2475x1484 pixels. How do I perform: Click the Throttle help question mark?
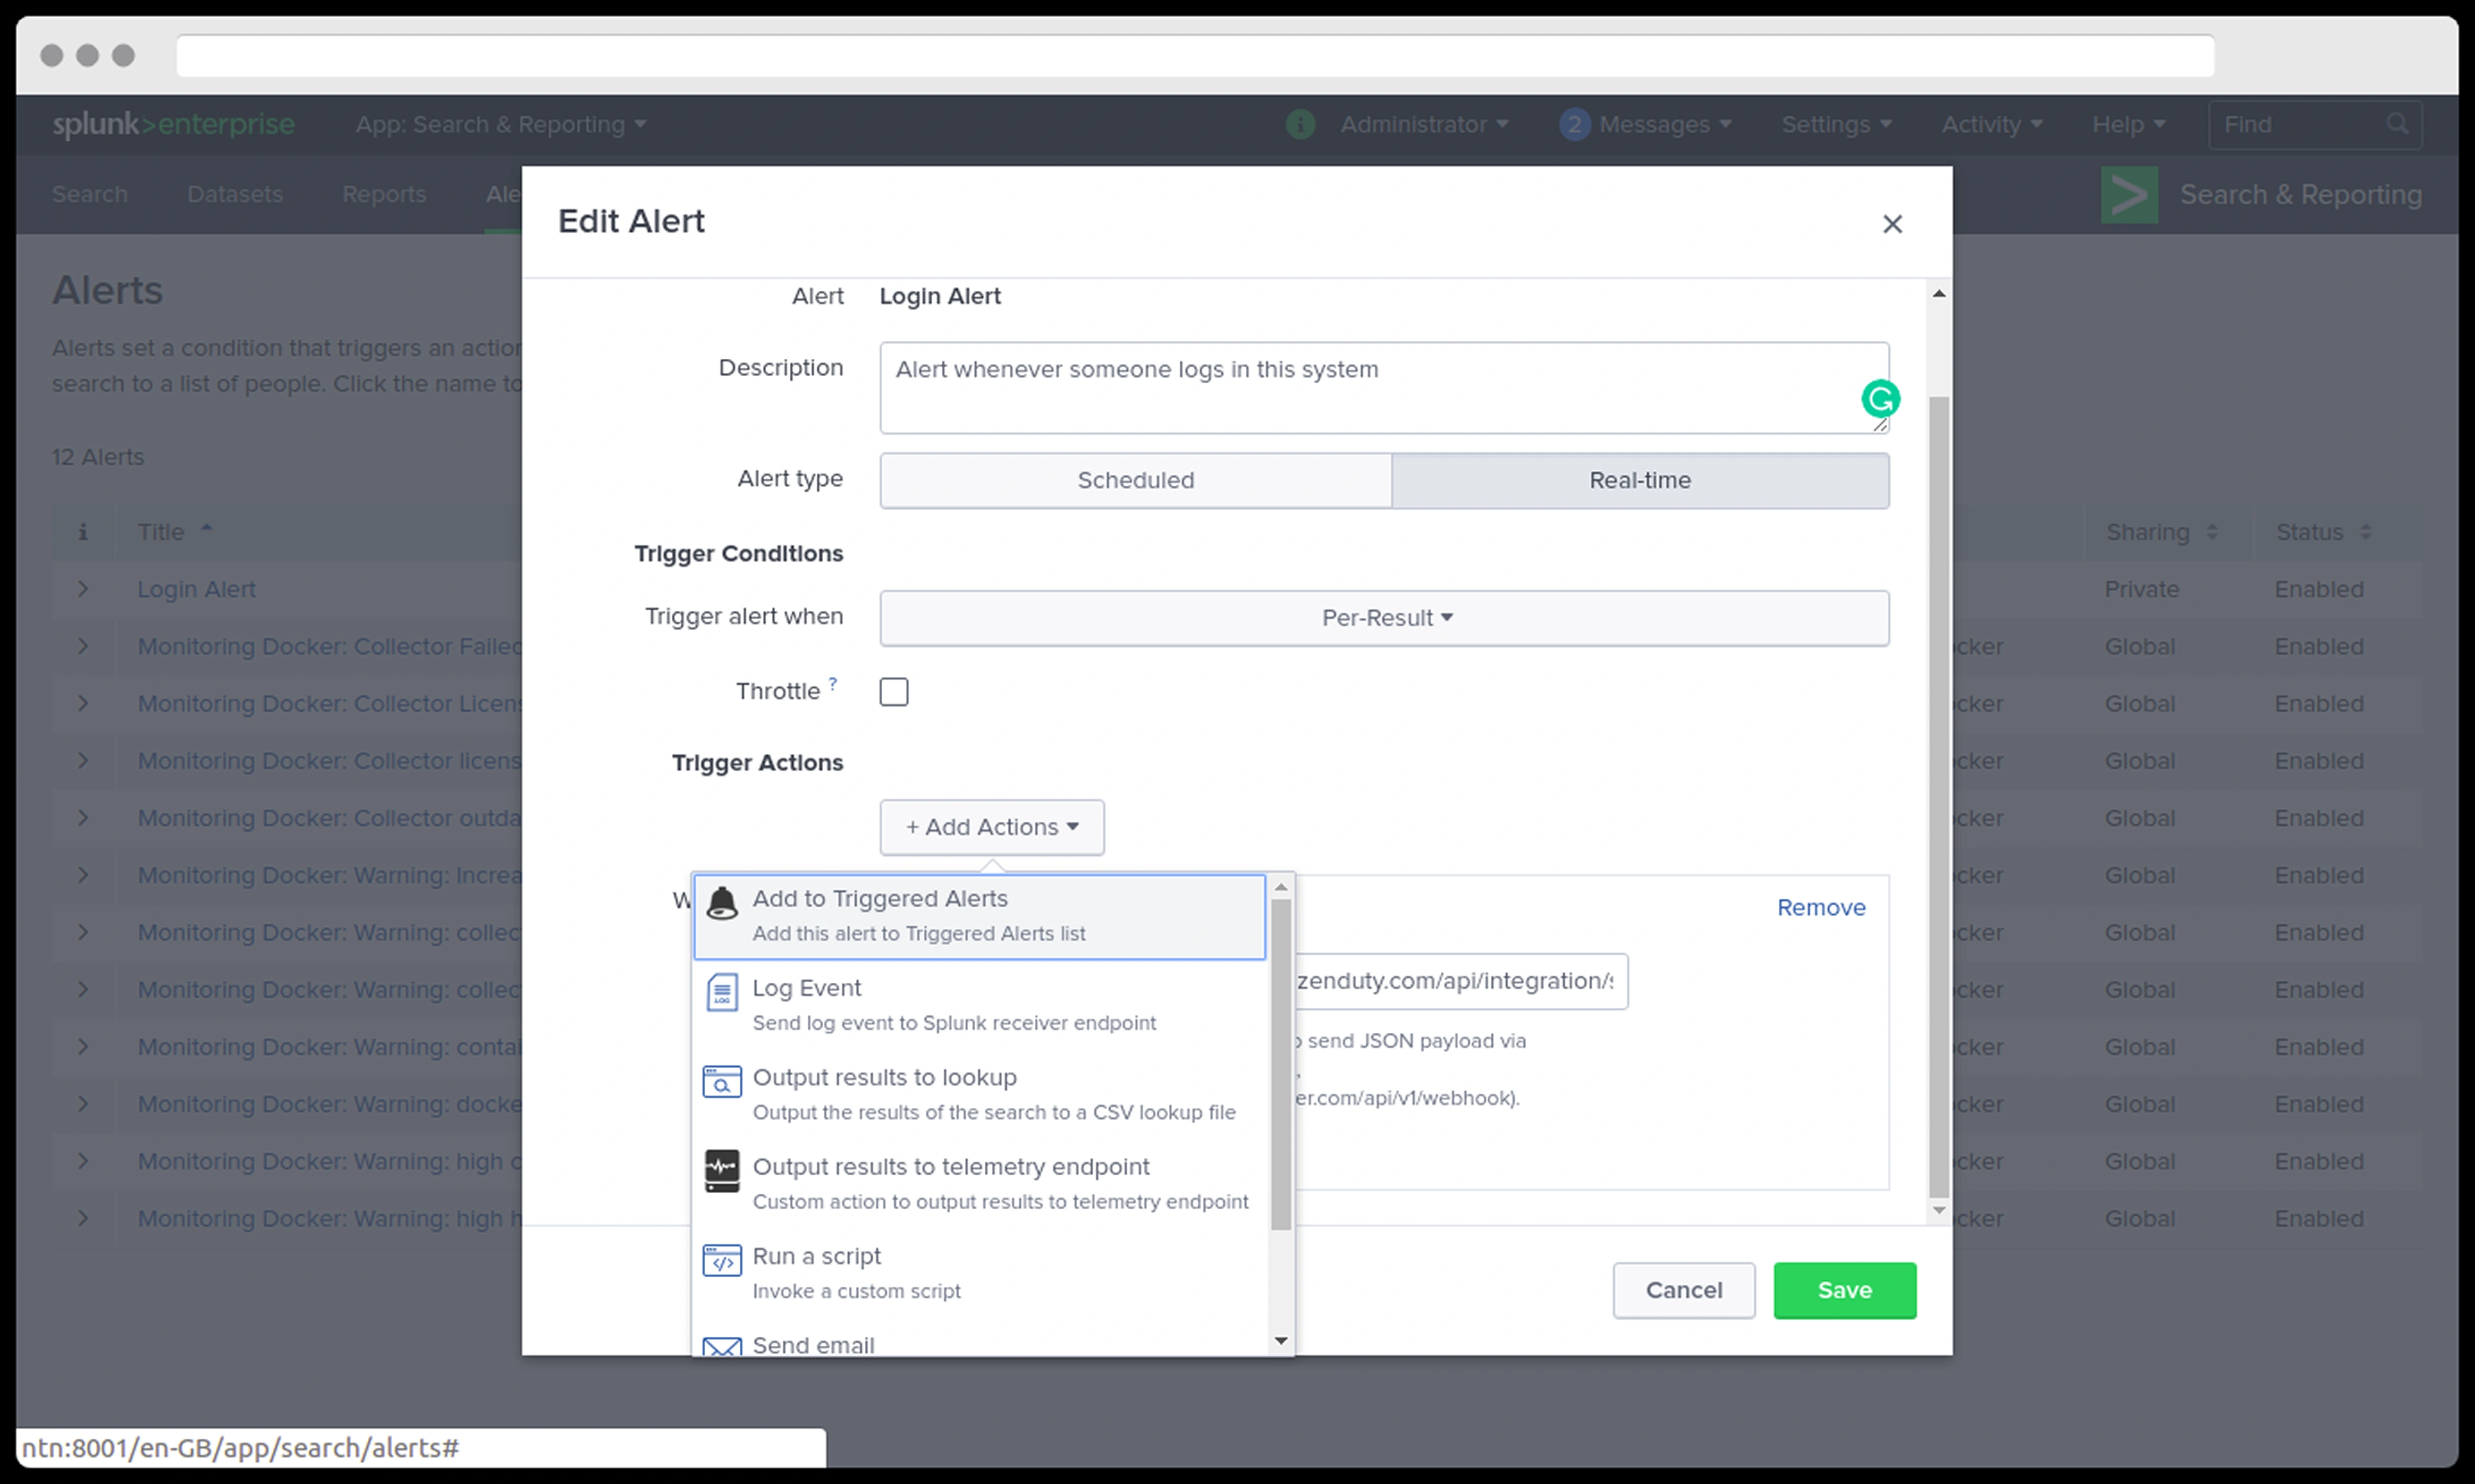coord(833,683)
